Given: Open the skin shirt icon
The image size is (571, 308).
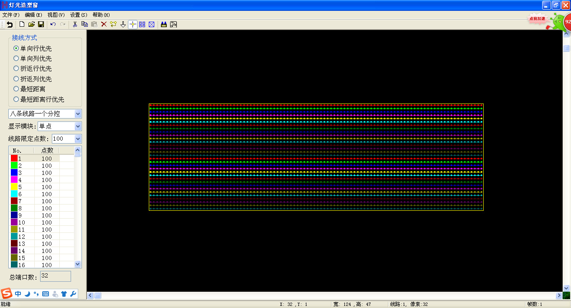Looking at the screenshot, I should 64,294.
